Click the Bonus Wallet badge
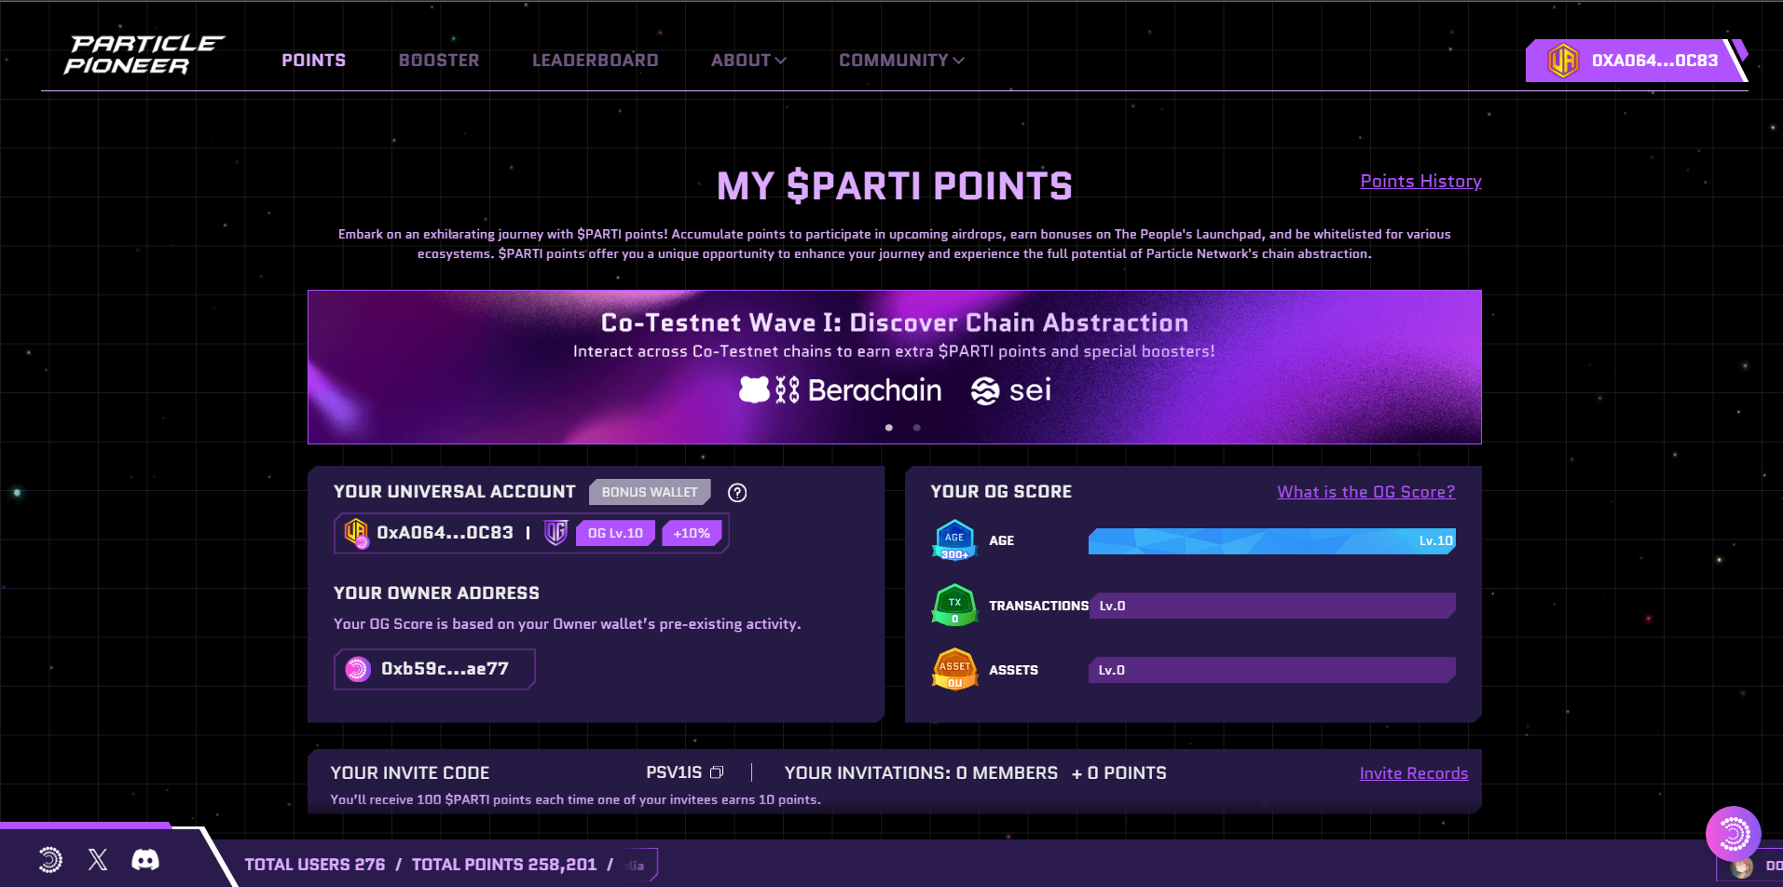The image size is (1783, 887). click(x=650, y=492)
